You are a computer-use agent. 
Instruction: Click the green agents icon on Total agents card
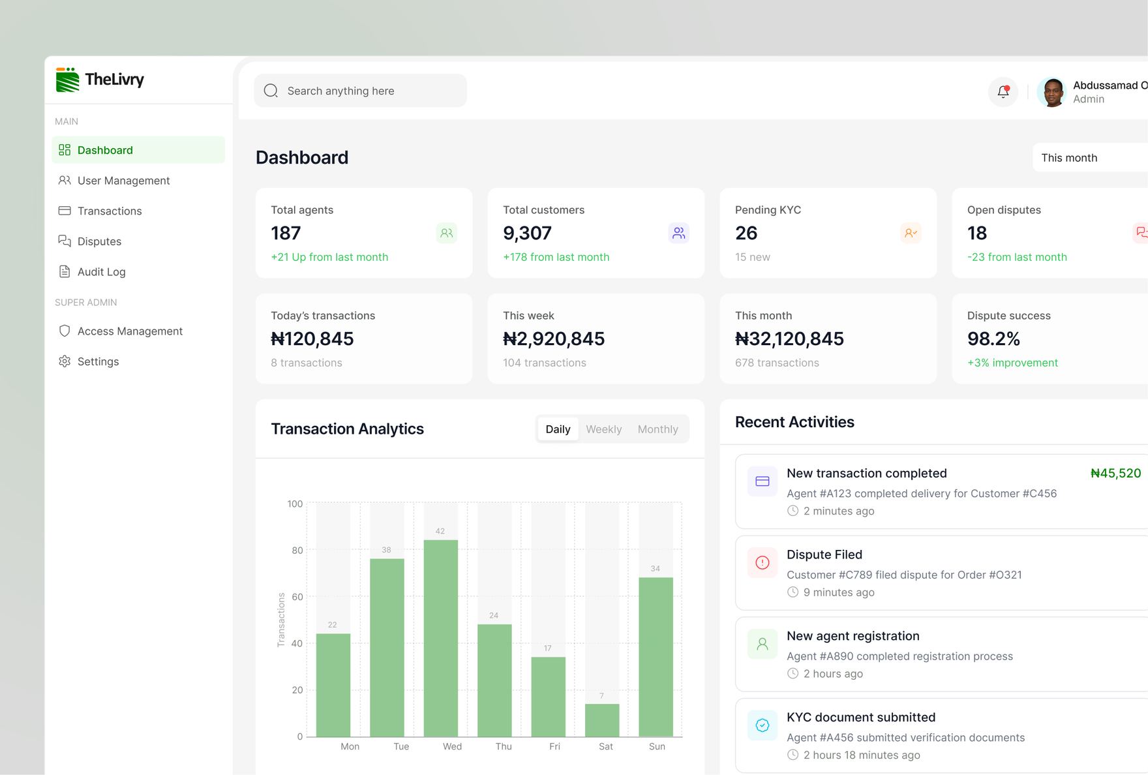click(x=447, y=233)
